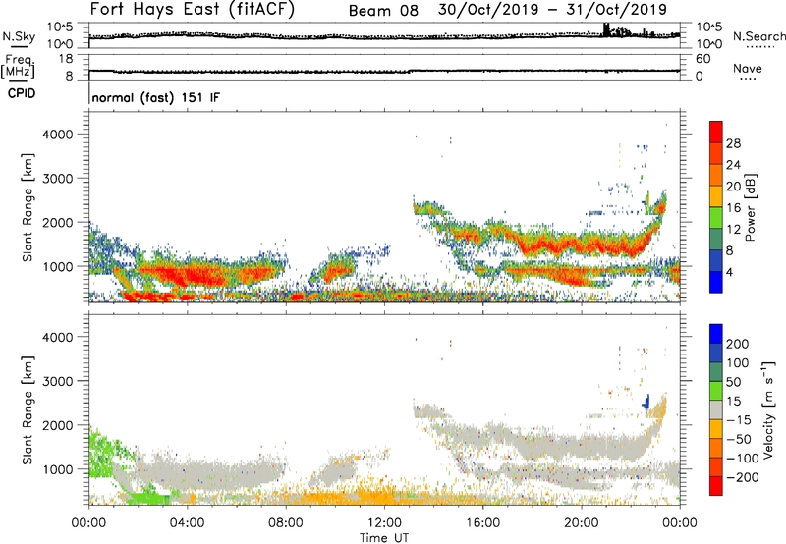The height and width of the screenshot is (544, 786).
Task: Click the 10^0 tick beside N.Search
Action: pyautogui.click(x=708, y=44)
